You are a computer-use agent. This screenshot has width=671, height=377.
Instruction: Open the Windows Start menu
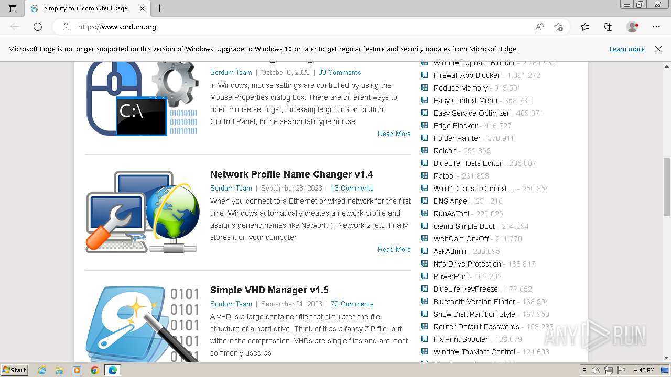[x=15, y=370]
